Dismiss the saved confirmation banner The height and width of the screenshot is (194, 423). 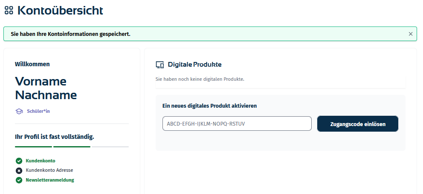[411, 34]
